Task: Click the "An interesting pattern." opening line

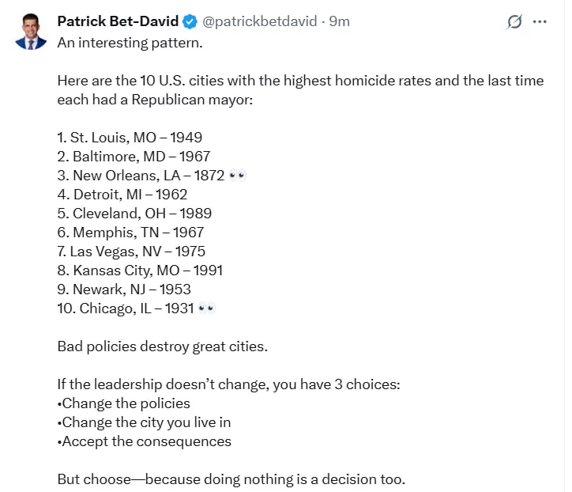Action: 130,43
